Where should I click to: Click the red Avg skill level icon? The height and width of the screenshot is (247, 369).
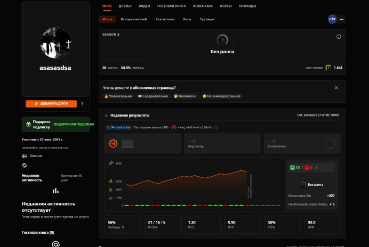174,127
